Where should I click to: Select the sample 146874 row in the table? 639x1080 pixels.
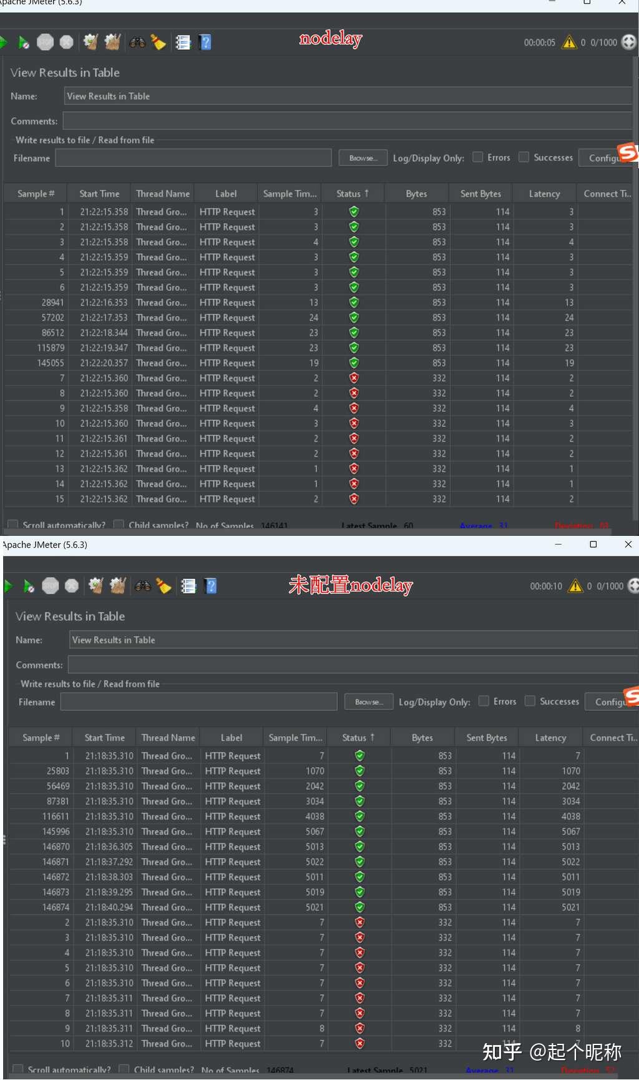click(319, 907)
